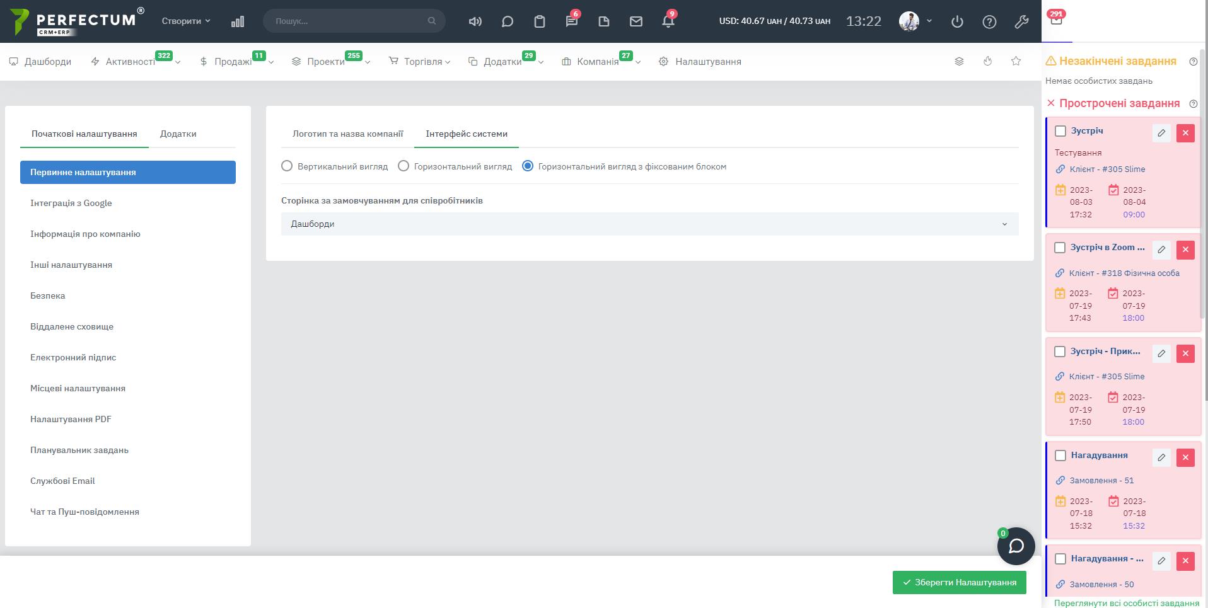1208x608 pixels.
Task: Expand the Створити dropdown menu
Action: click(186, 21)
